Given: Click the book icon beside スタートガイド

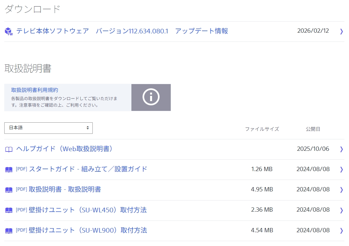Looking at the screenshot, I should [x=9, y=170].
